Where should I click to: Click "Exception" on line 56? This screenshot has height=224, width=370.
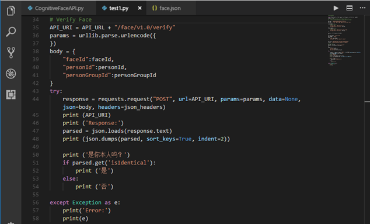pyautogui.click(x=86, y=203)
